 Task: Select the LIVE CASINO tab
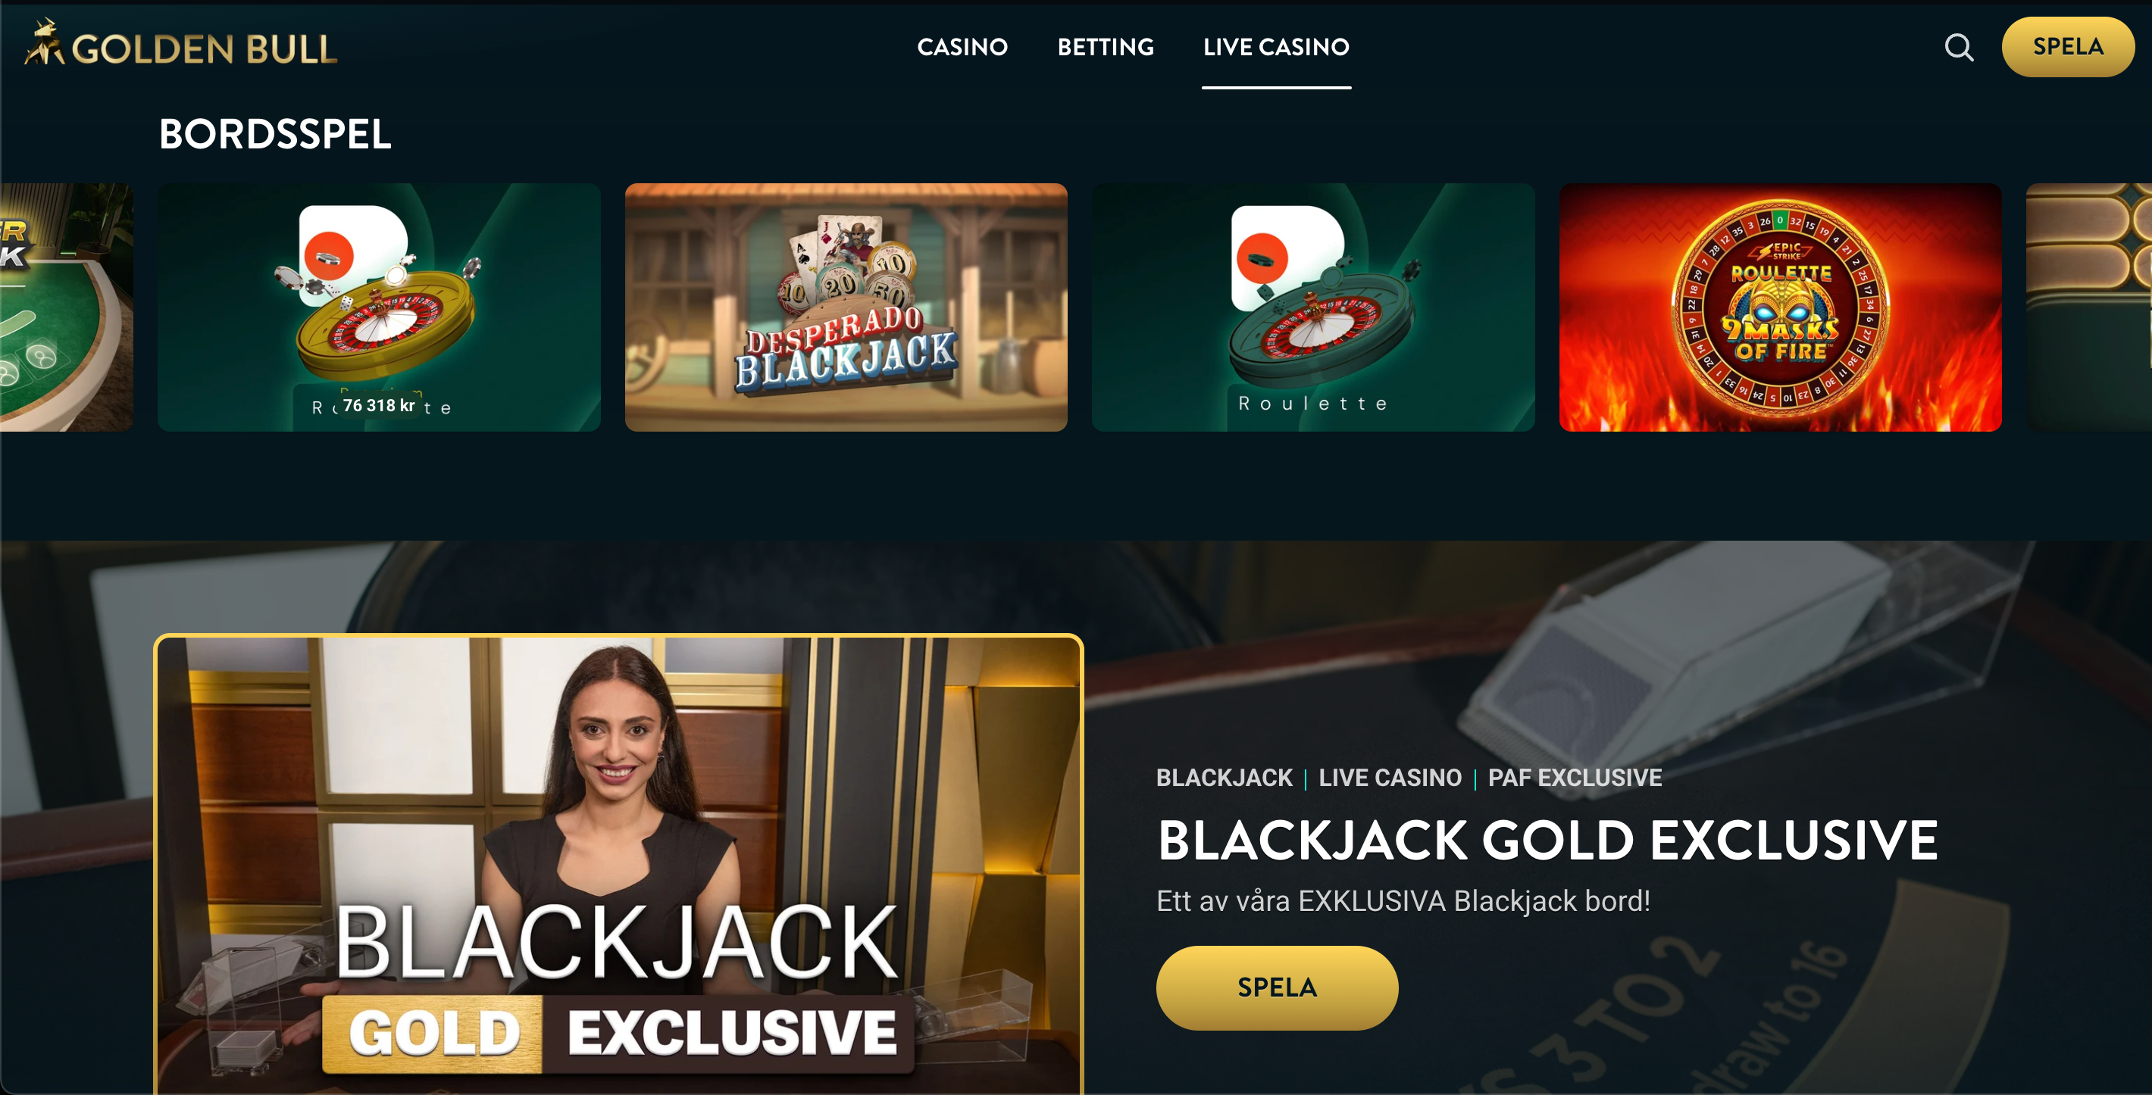pos(1275,47)
